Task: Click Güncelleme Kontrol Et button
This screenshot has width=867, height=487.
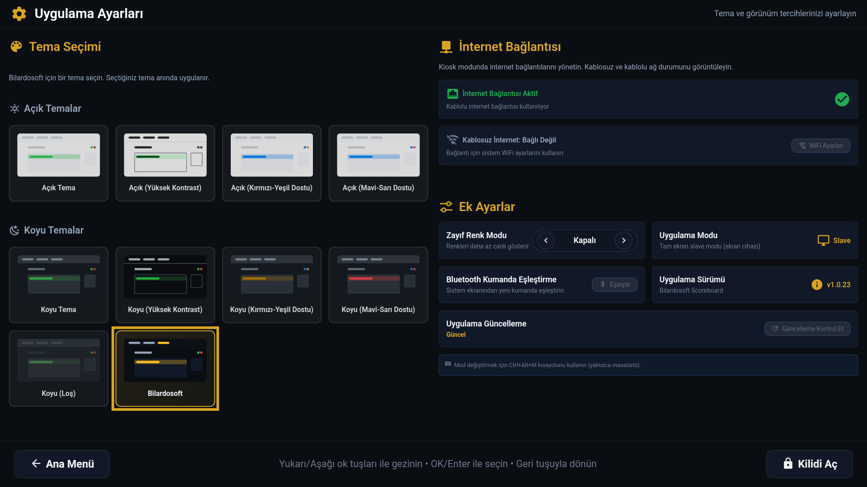Action: click(x=807, y=329)
